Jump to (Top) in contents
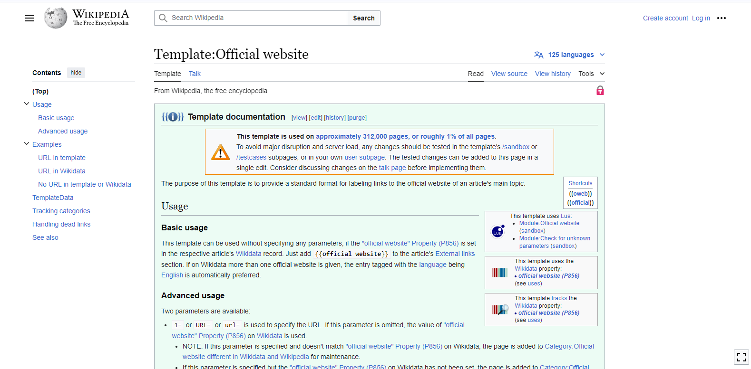The width and height of the screenshot is (751, 369). pos(40,91)
